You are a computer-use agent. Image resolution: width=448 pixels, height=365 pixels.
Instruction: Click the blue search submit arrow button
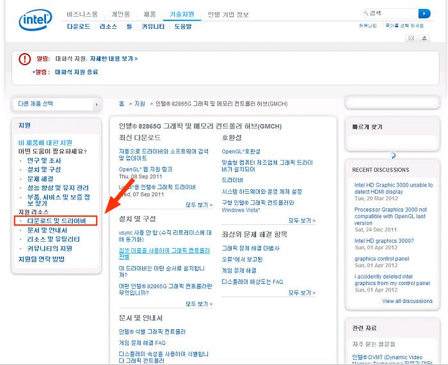(424, 13)
